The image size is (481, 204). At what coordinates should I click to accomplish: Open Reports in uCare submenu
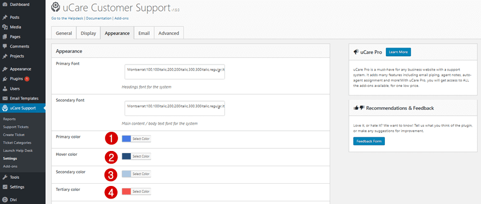coord(9,119)
